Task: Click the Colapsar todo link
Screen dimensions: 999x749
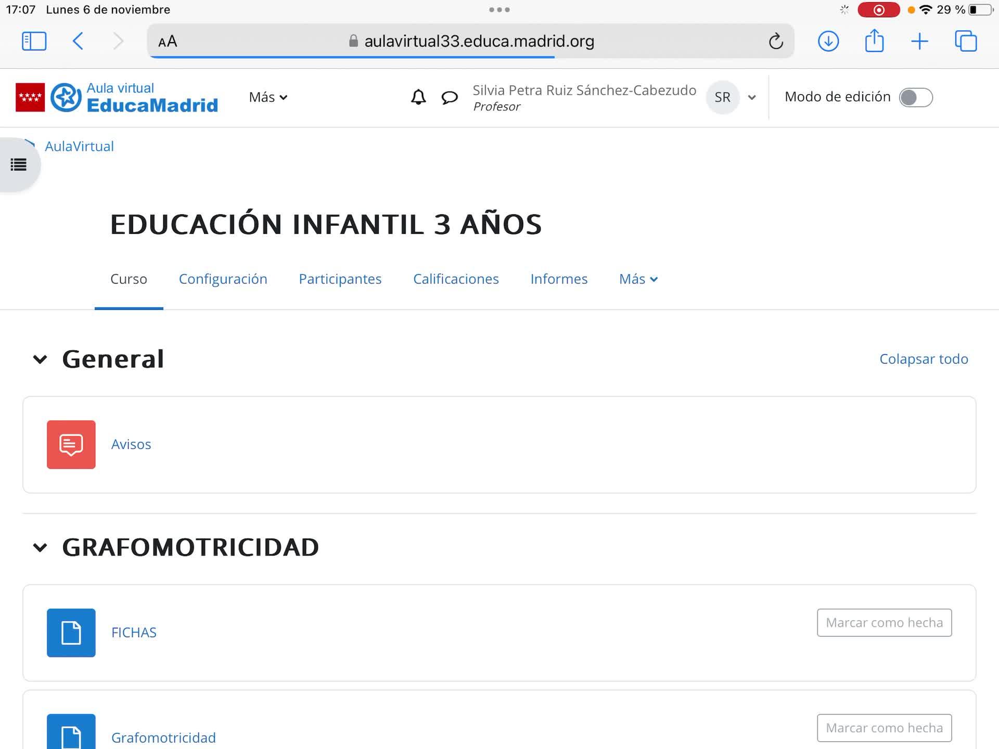Action: (924, 359)
